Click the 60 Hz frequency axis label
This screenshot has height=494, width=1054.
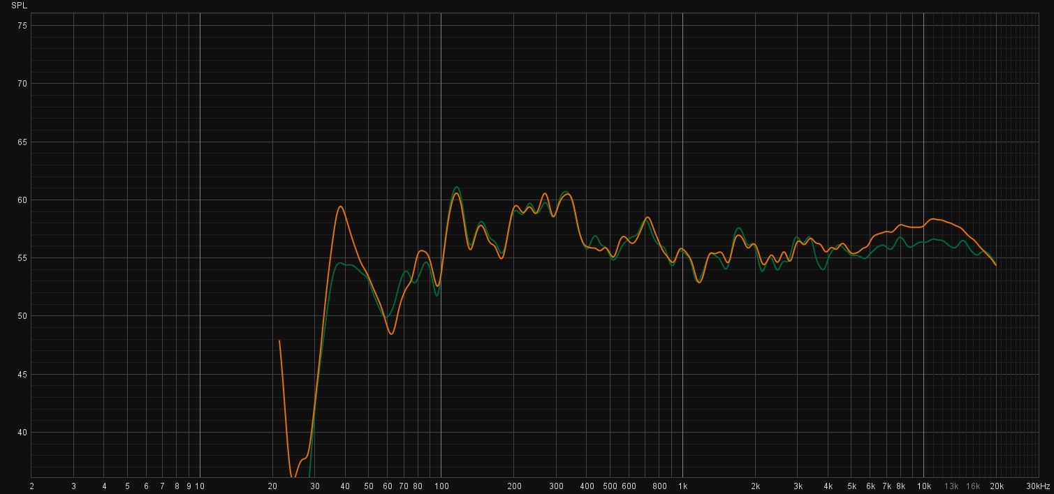(x=388, y=486)
